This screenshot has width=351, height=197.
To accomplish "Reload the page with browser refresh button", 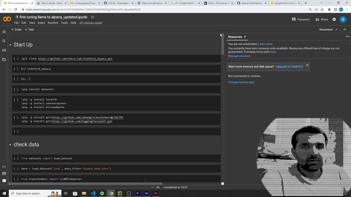I will [16, 10].
